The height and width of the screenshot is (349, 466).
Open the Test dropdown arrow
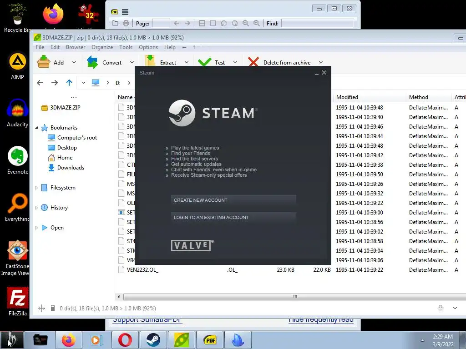click(235, 62)
